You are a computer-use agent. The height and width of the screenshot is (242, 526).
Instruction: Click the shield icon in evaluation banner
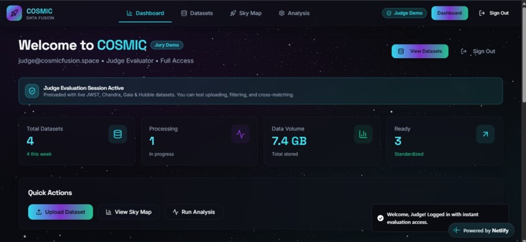32,91
